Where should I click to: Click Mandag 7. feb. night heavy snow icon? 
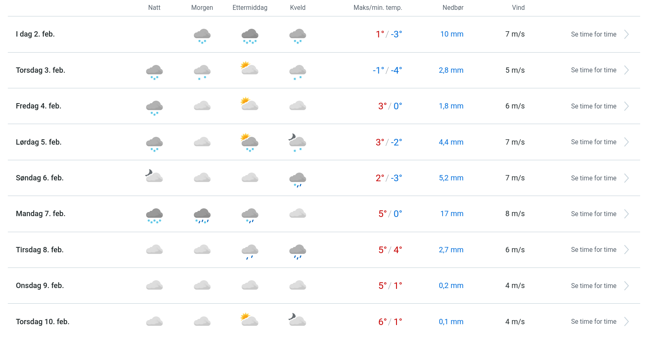154,215
